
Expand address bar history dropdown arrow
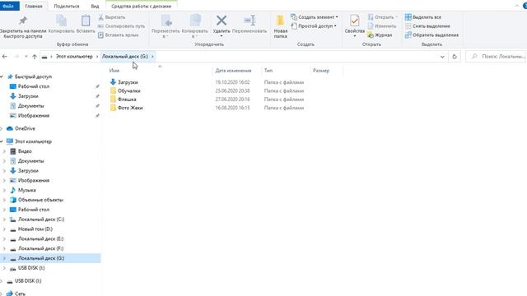[x=442, y=57]
